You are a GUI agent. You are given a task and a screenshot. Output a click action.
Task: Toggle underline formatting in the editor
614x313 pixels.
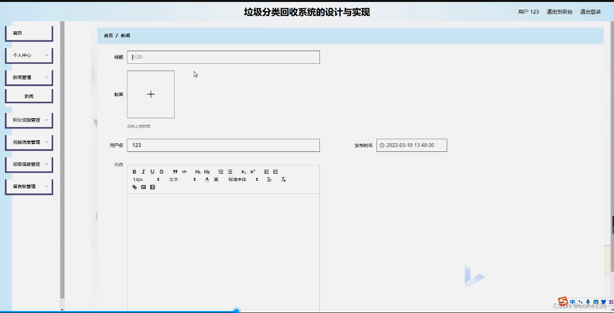(x=152, y=171)
